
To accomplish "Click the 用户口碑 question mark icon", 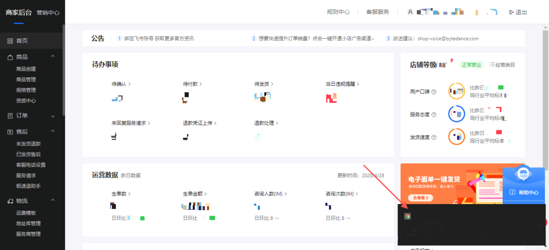I will pyautogui.click(x=433, y=91).
